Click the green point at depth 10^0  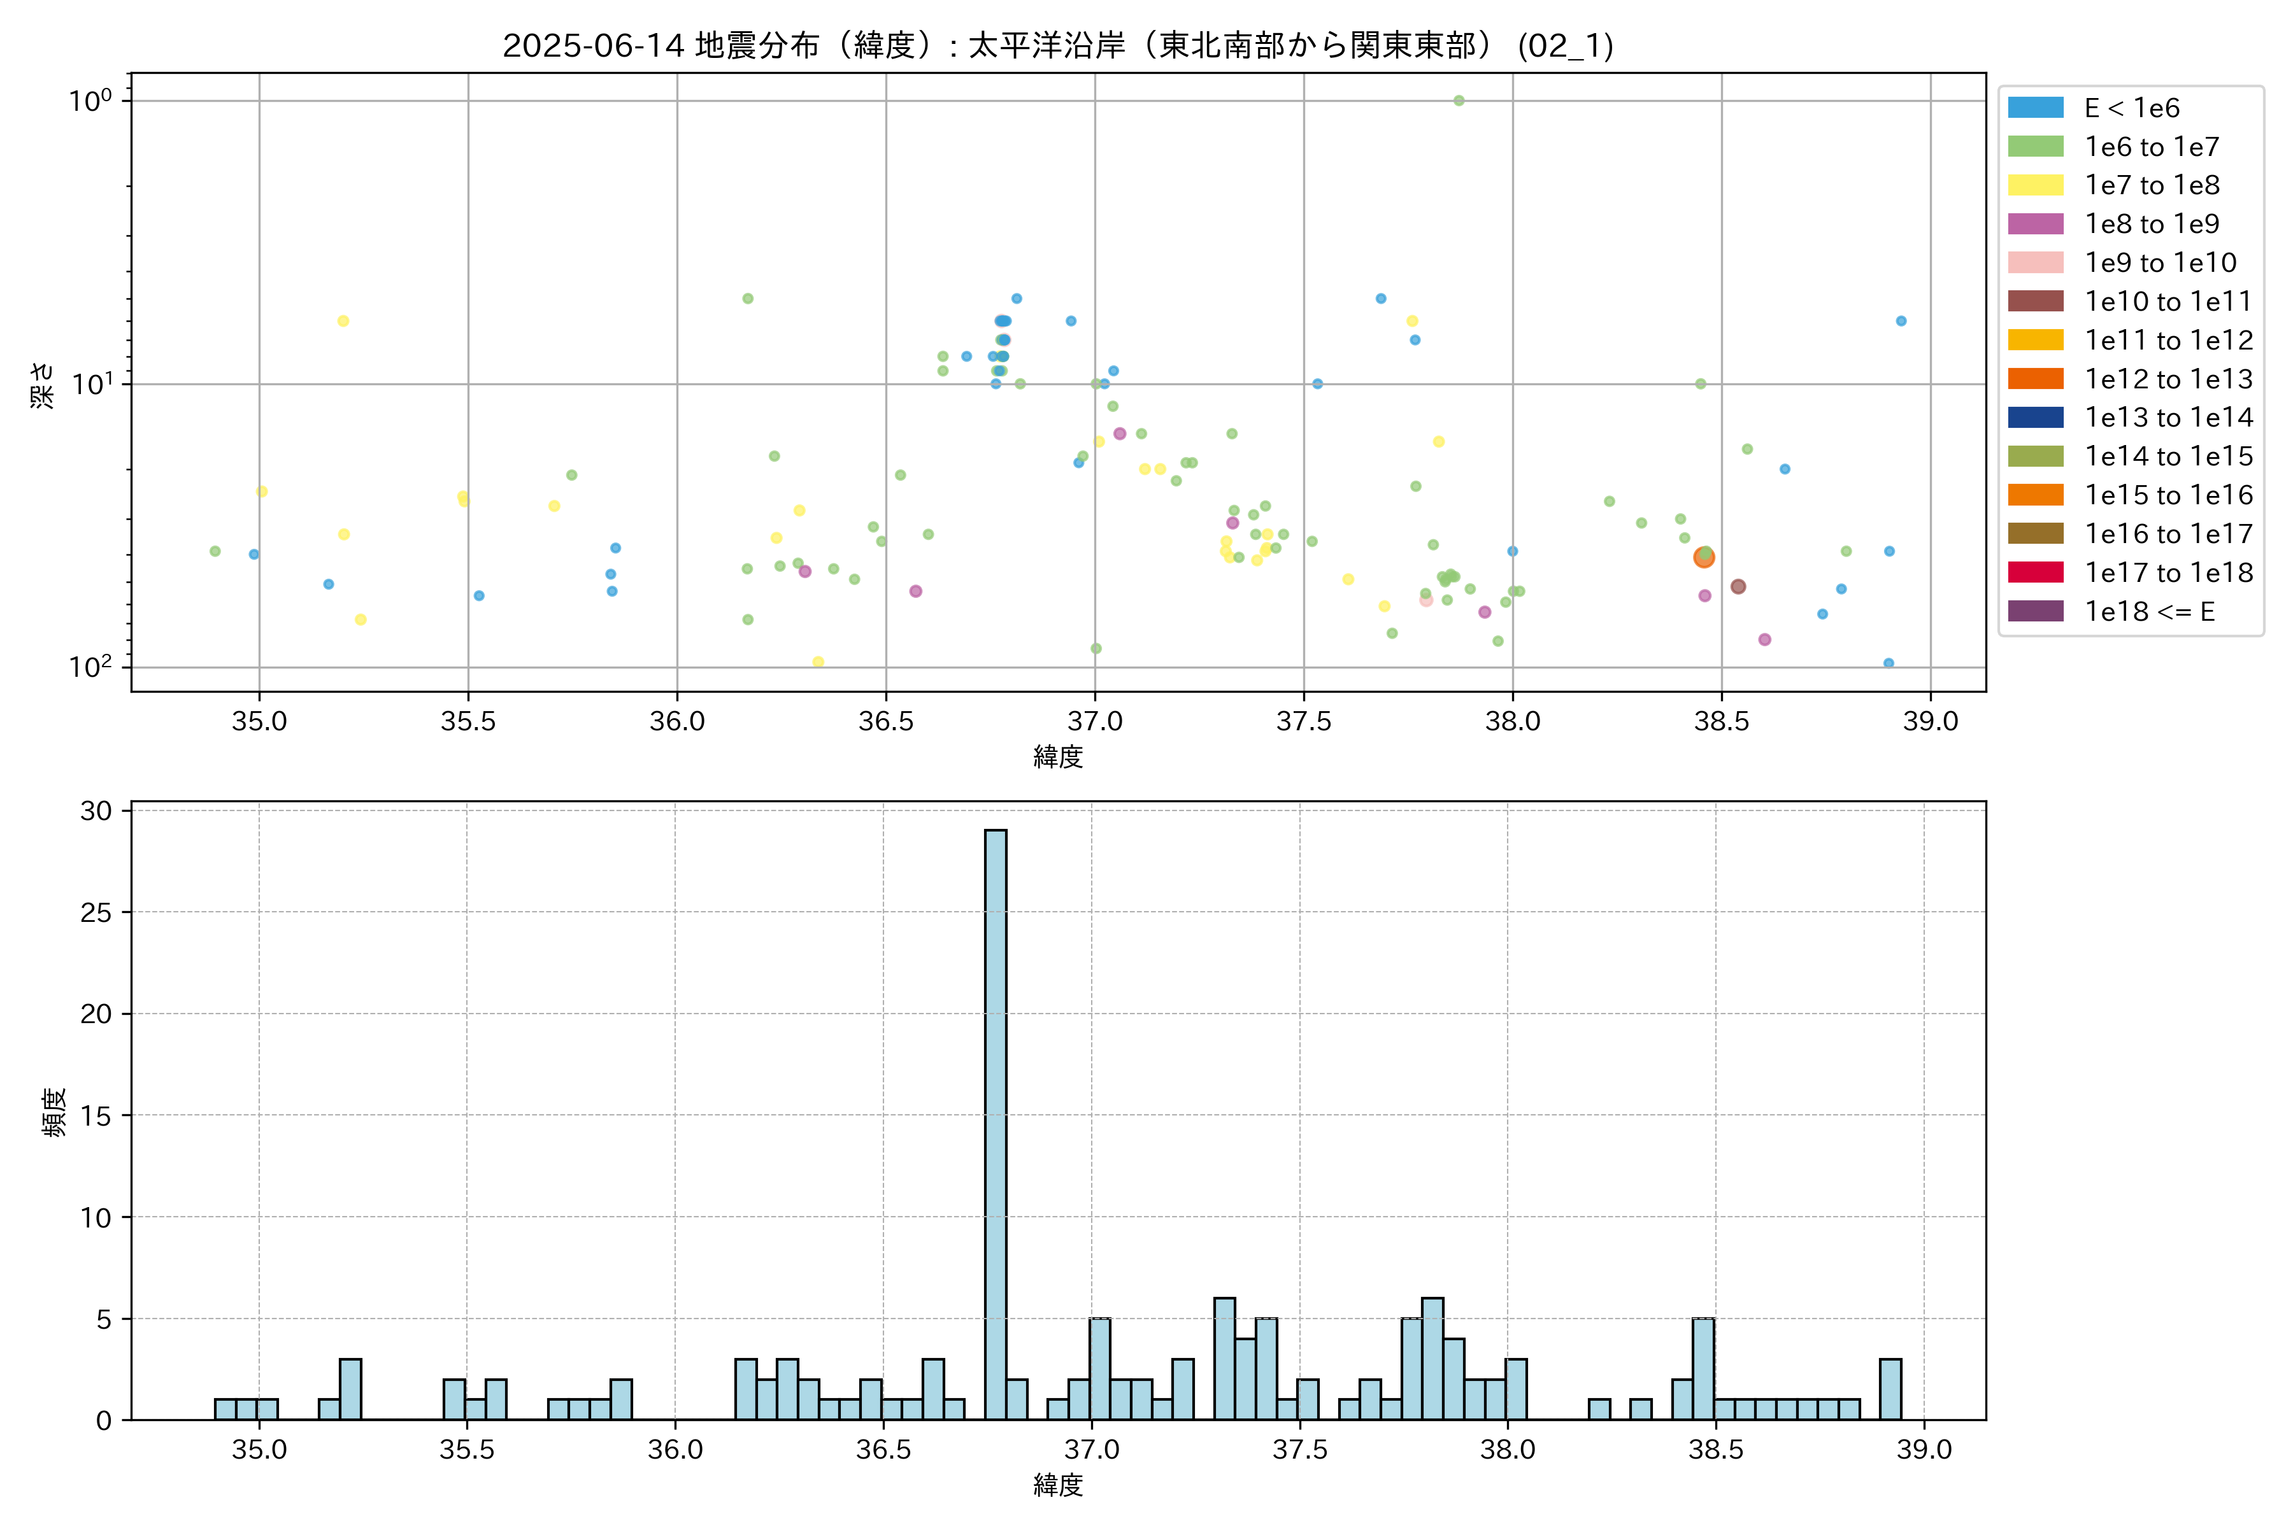(1459, 101)
